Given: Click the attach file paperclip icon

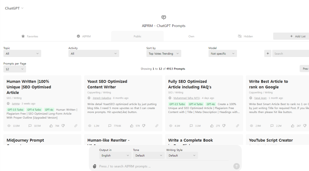Looking at the screenshot, I should pyautogui.click(x=95, y=166).
